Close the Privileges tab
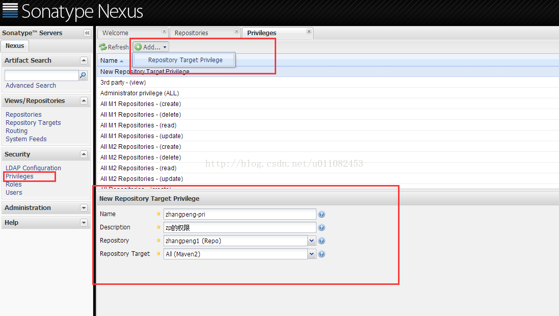The image size is (559, 316). tap(309, 32)
